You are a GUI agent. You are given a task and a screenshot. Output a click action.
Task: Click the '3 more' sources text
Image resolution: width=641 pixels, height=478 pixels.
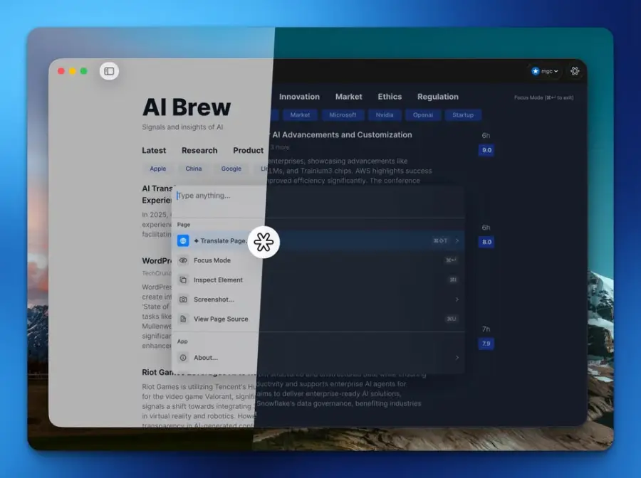point(280,147)
